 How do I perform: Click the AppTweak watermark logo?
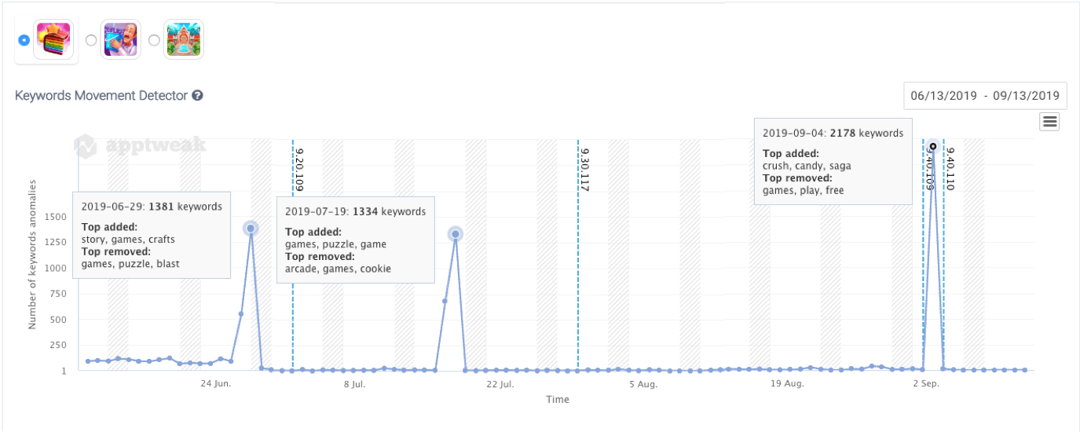coord(140,145)
